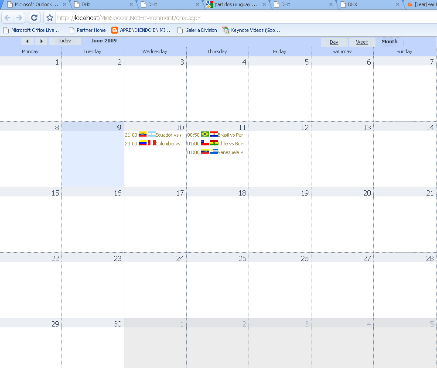Click the Argentina flag in 21:00 event
This screenshot has width=437, height=368.
tap(152, 134)
